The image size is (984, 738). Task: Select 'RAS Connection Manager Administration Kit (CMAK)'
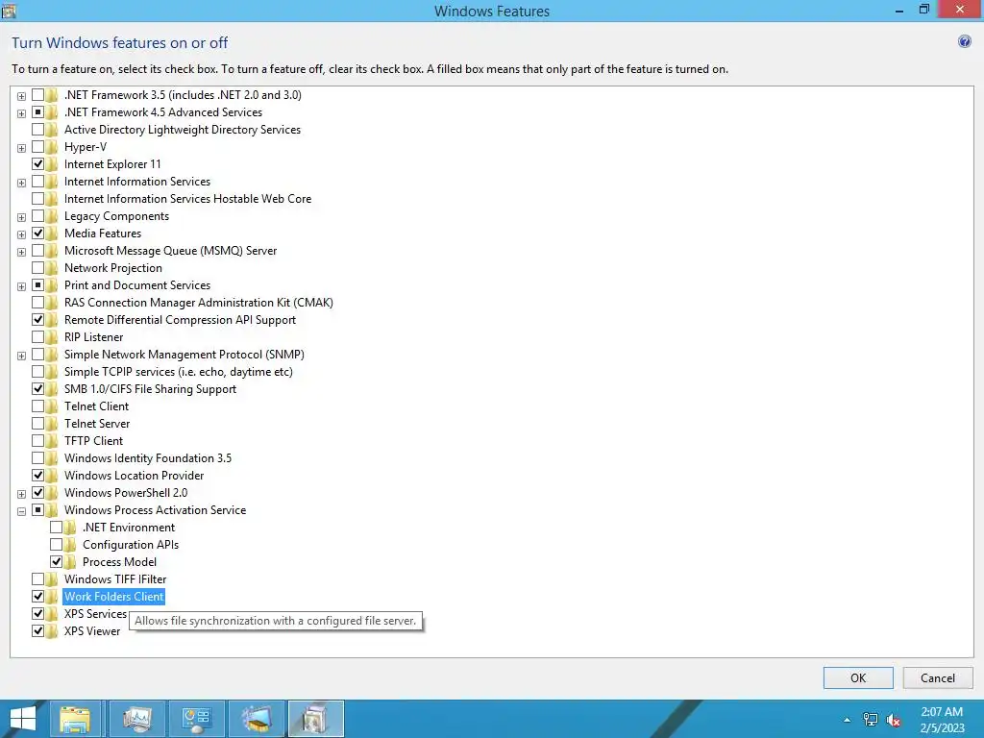point(198,303)
